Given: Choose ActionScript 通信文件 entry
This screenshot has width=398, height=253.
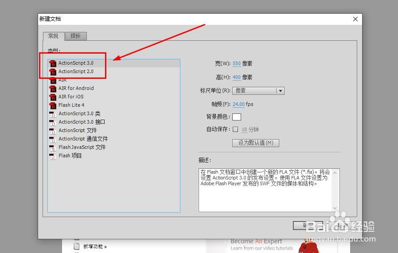Looking at the screenshot, I should point(114,139).
